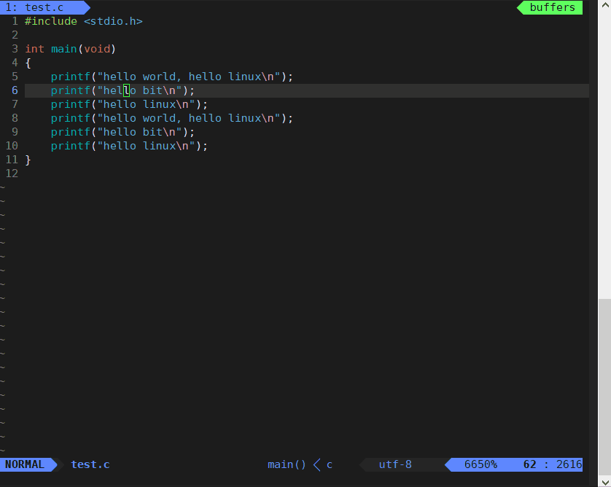Place cursor on main function name
Screen dimensions: 611x487
tap(64, 49)
